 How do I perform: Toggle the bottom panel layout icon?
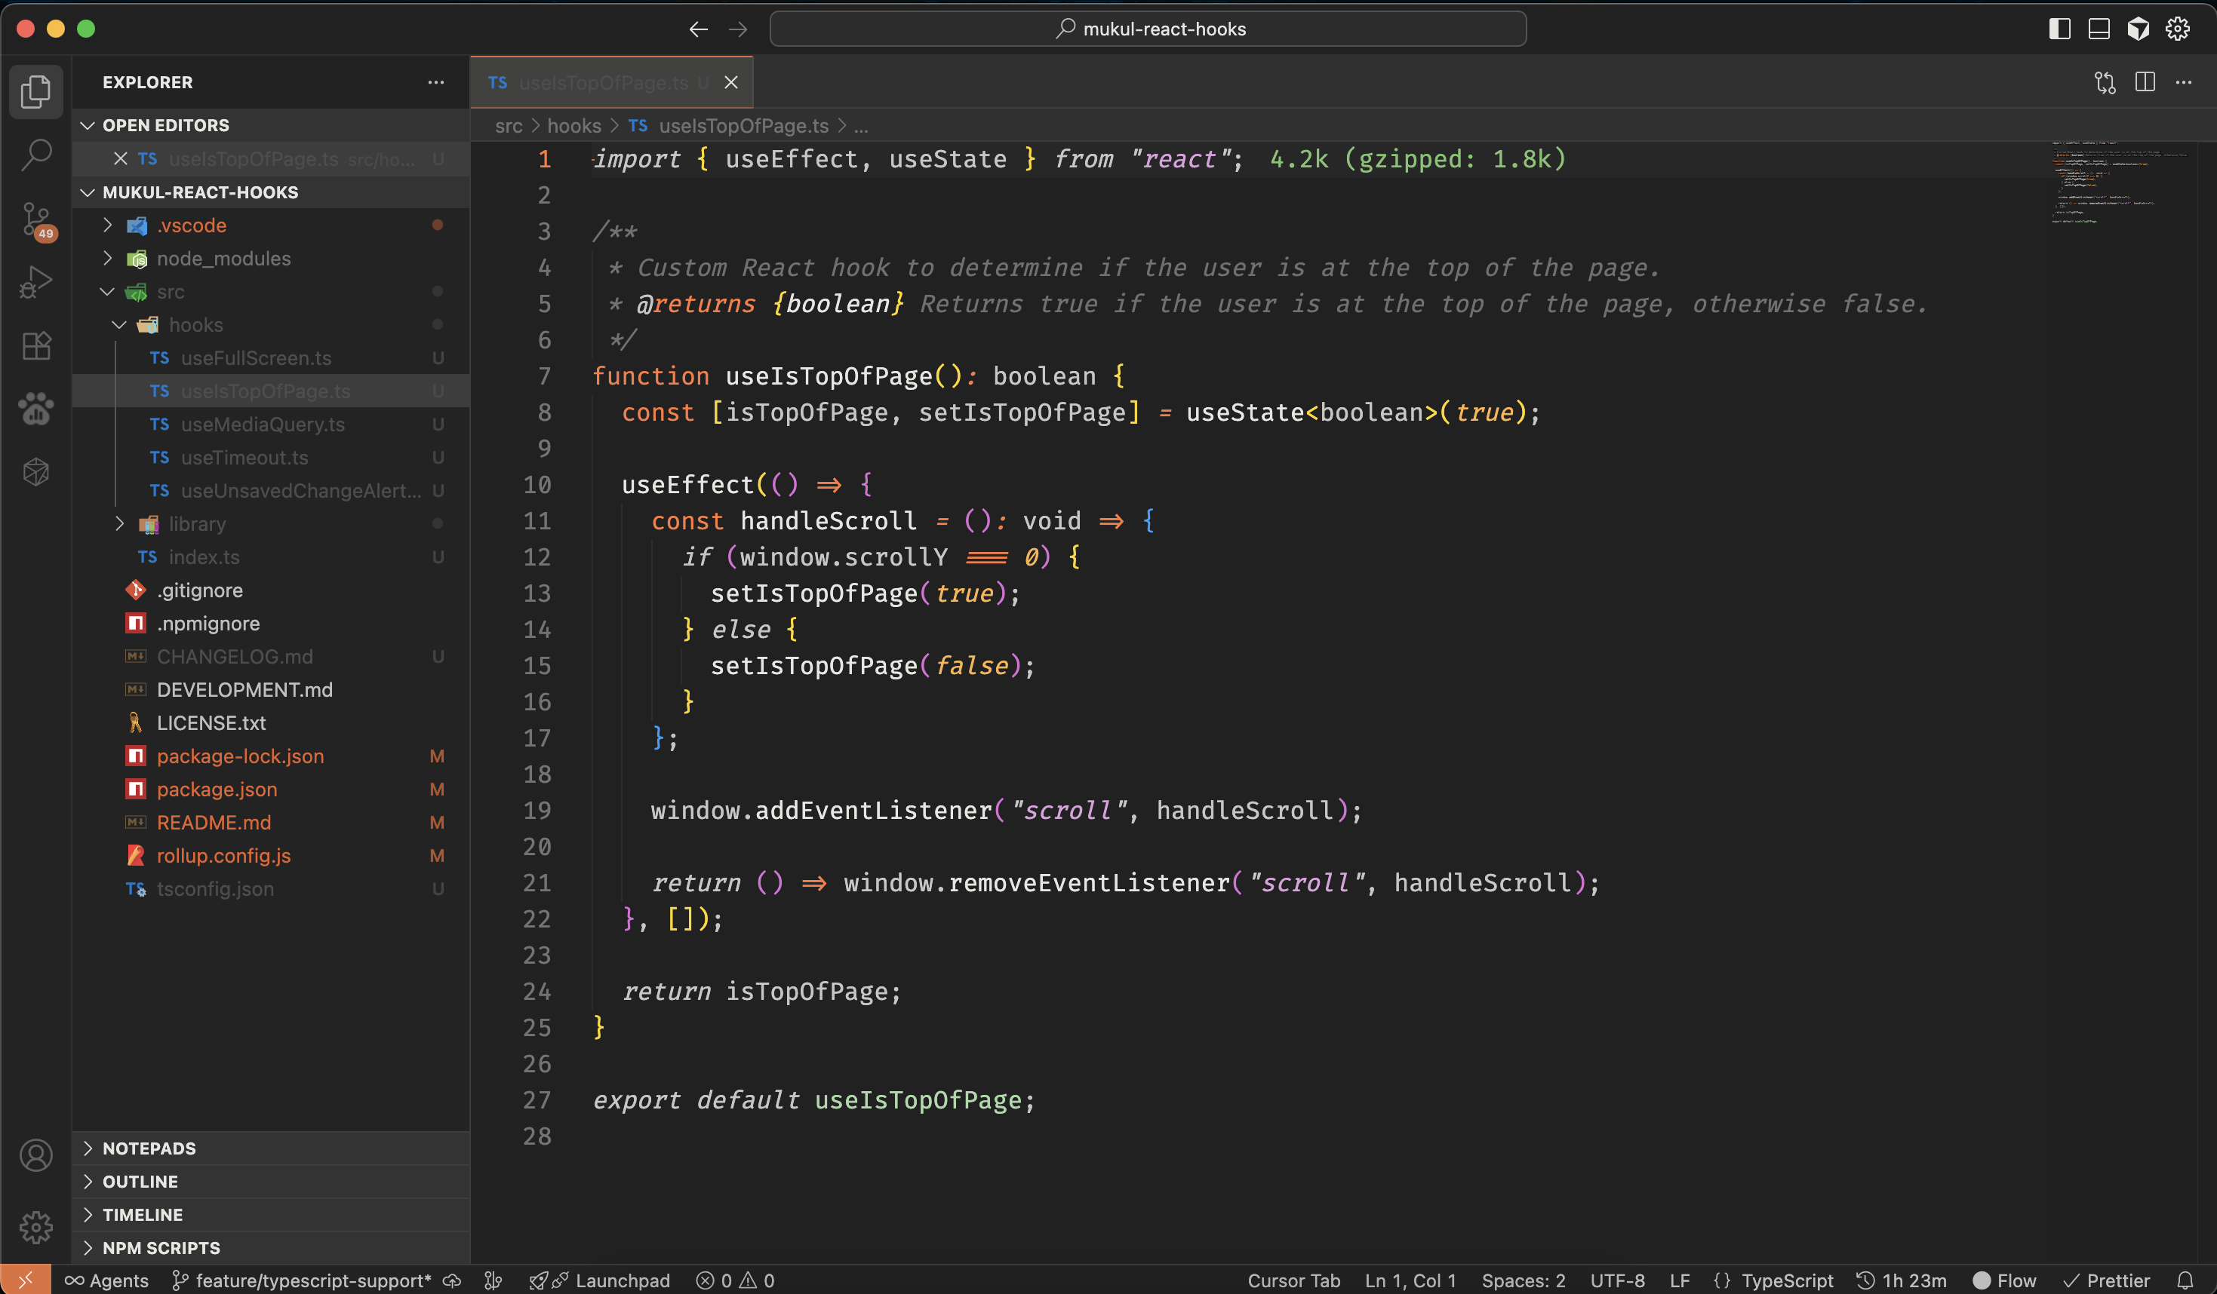[2099, 29]
